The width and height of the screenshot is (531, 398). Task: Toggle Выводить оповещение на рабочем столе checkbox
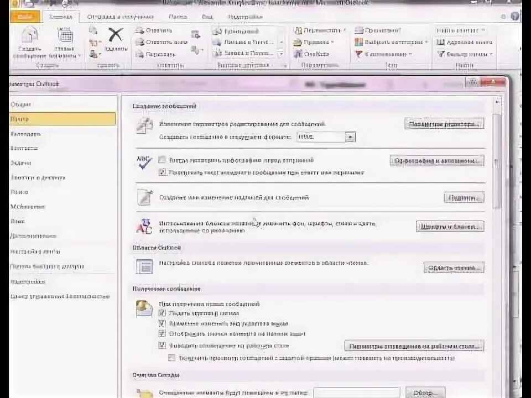click(x=162, y=345)
